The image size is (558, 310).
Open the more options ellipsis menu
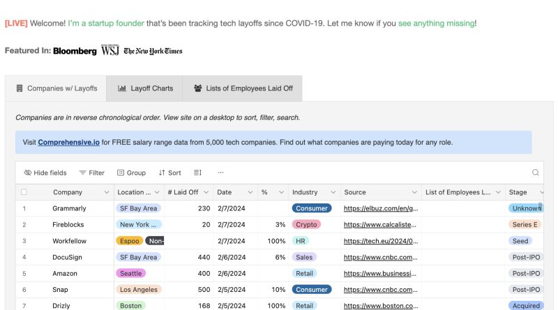click(x=220, y=173)
